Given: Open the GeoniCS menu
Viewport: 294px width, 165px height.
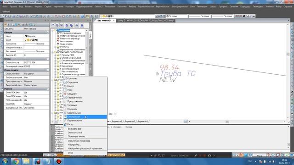Looking at the screenshot, I should click(x=98, y=6).
